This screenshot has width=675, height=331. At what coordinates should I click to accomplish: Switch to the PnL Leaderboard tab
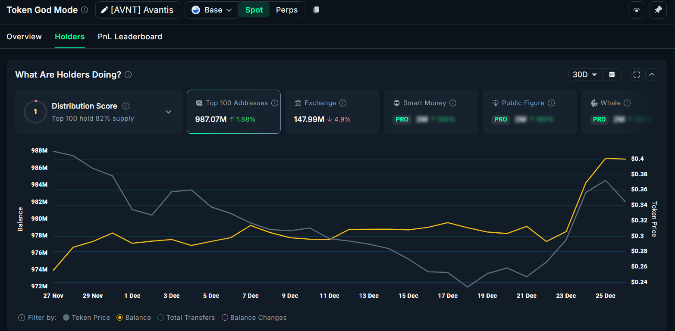(130, 37)
